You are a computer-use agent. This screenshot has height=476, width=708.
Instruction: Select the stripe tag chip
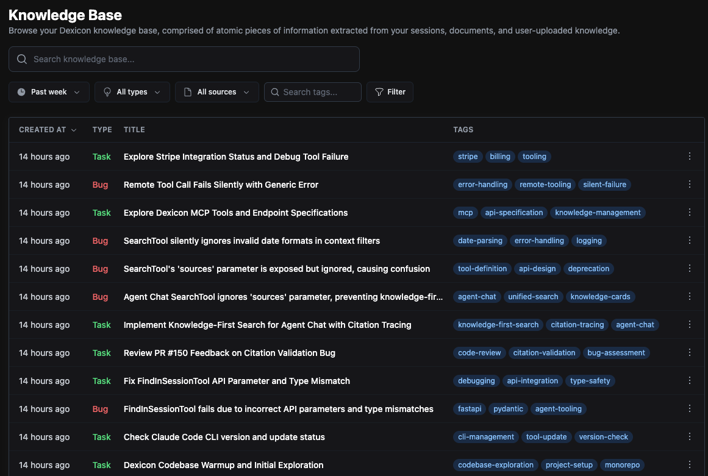[467, 156]
